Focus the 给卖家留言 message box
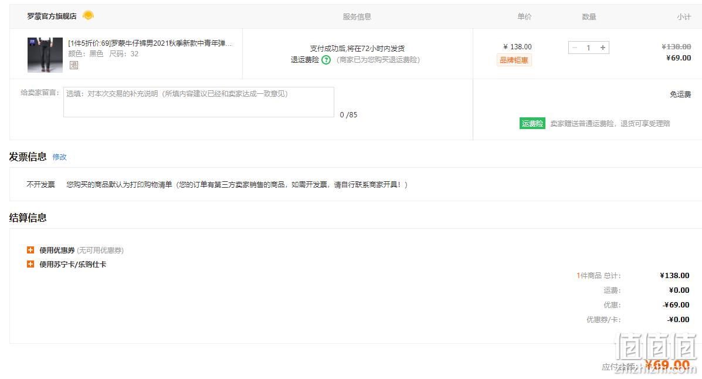702x379 pixels. tap(199, 102)
